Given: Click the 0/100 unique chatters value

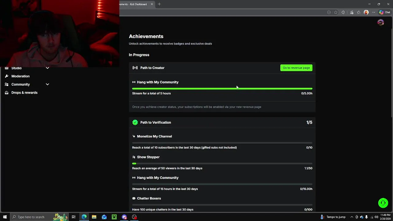Looking at the screenshot, I should point(308,210).
